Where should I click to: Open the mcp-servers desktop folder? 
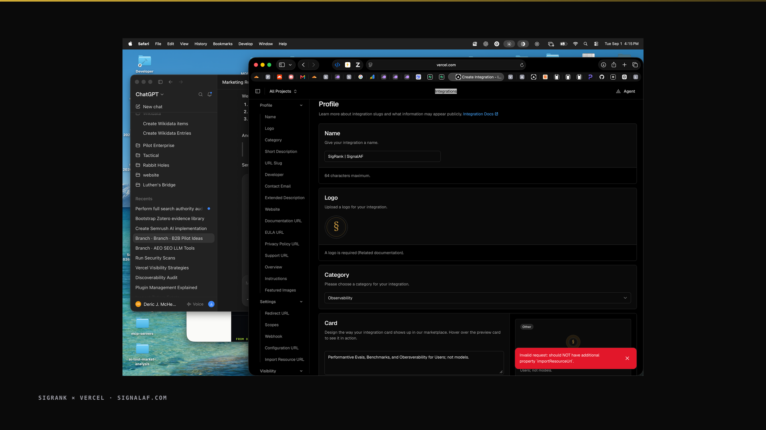[x=142, y=326]
